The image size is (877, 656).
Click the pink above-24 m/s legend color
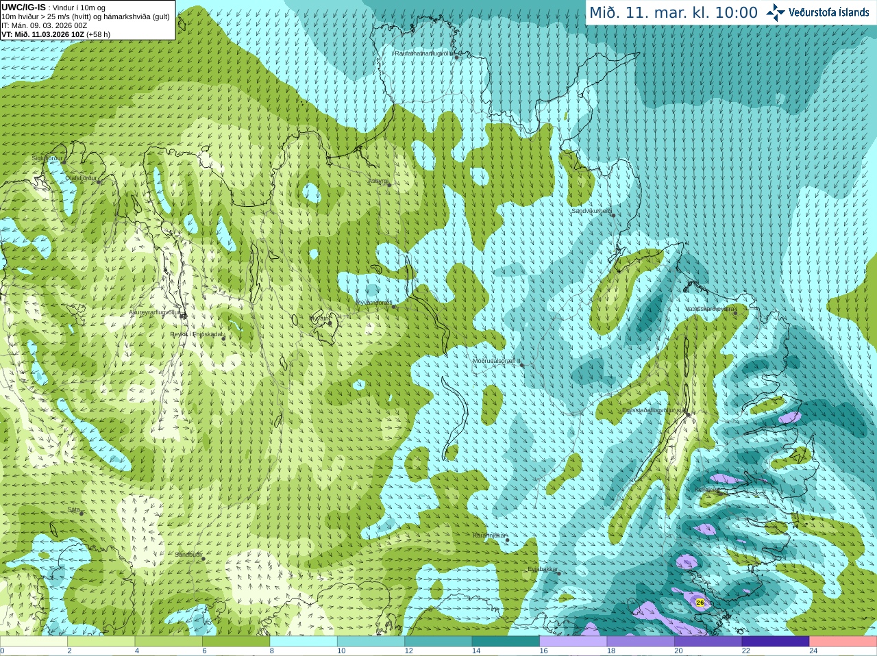843,642
